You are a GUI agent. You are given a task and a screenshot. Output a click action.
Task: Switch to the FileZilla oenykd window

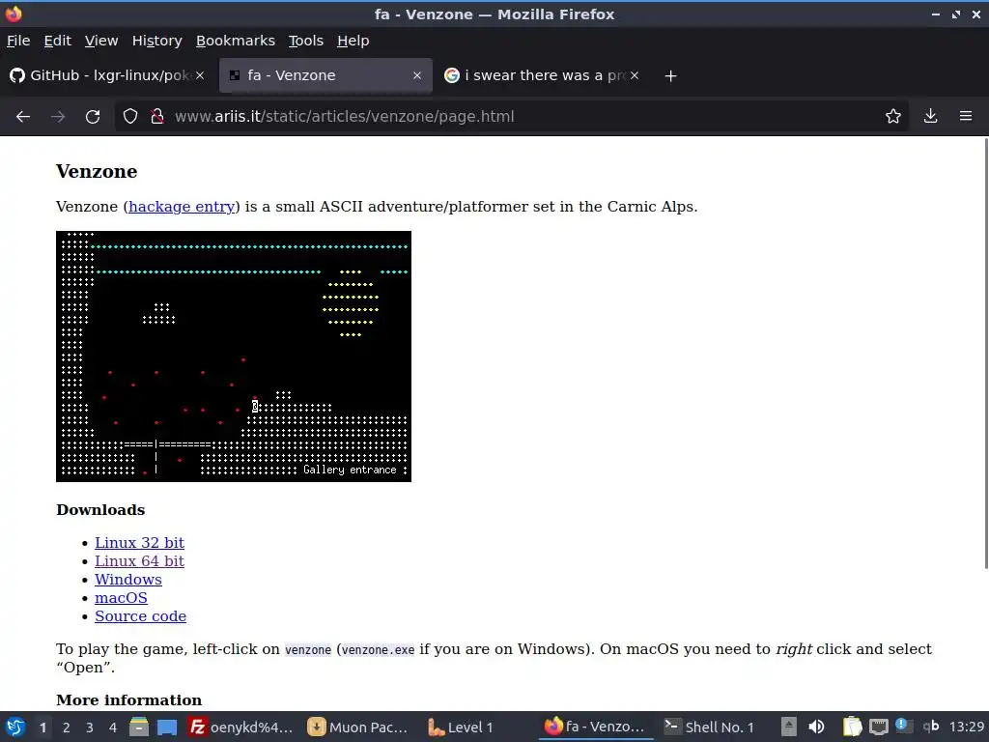click(x=240, y=727)
